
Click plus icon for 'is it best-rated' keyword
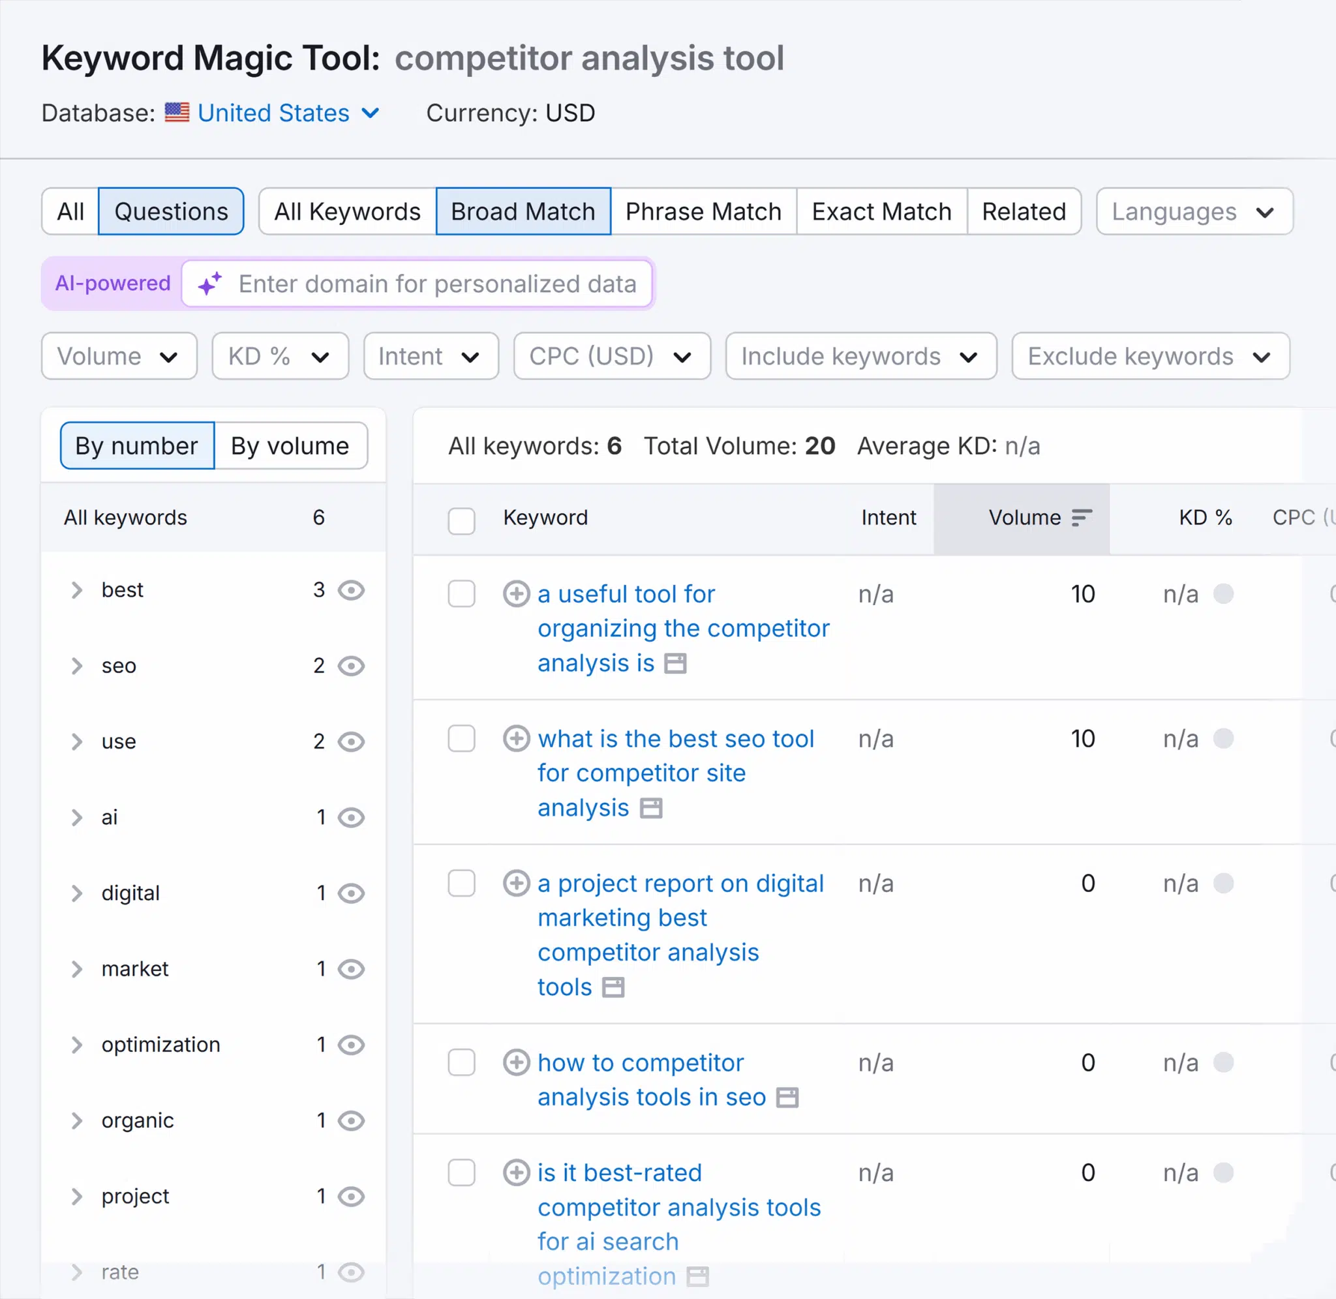[x=516, y=1172]
